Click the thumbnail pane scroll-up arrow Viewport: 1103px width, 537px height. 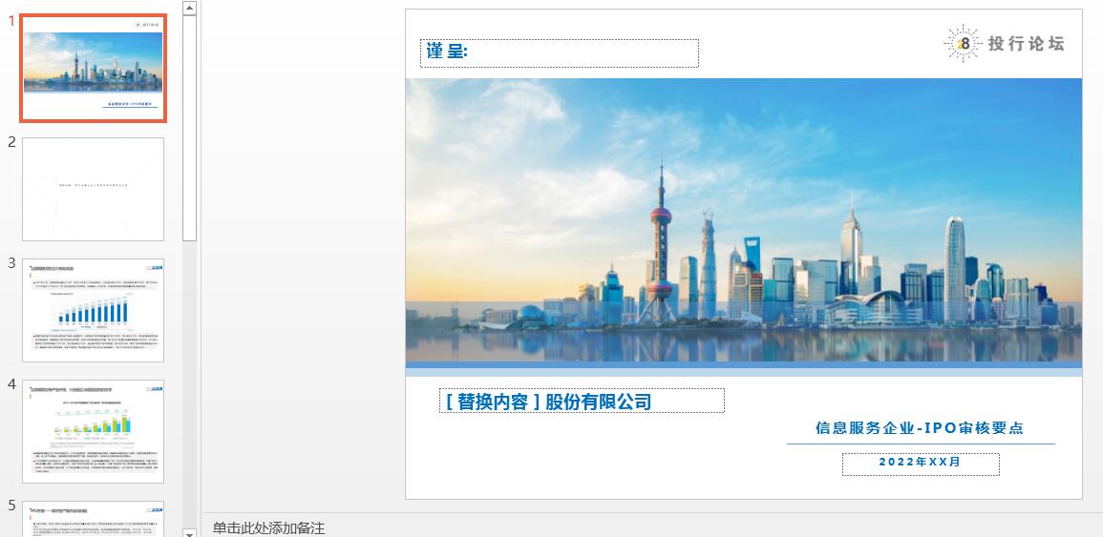point(189,8)
